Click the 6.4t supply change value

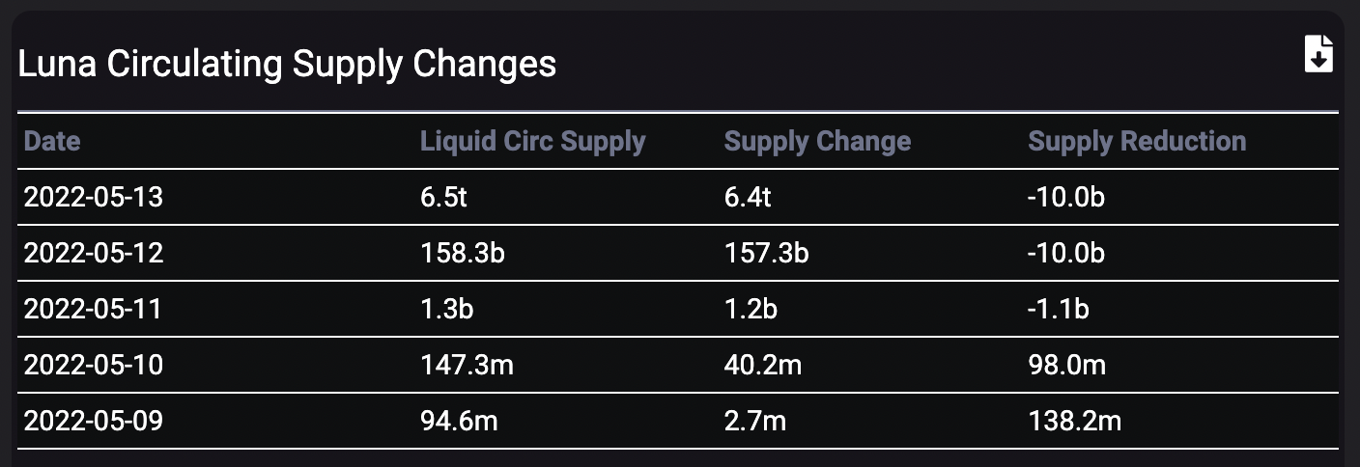click(x=750, y=197)
